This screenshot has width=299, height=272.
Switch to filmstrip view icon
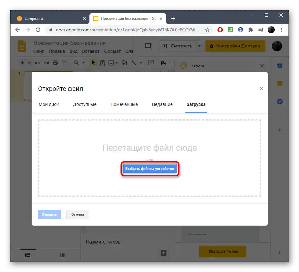click(x=27, y=255)
